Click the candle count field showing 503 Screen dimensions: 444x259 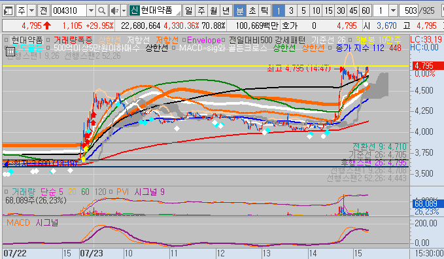(x=409, y=10)
